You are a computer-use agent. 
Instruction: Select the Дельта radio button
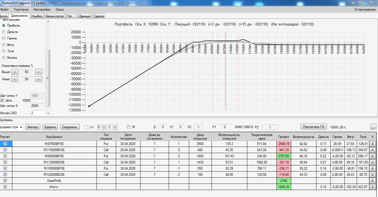tap(4, 32)
